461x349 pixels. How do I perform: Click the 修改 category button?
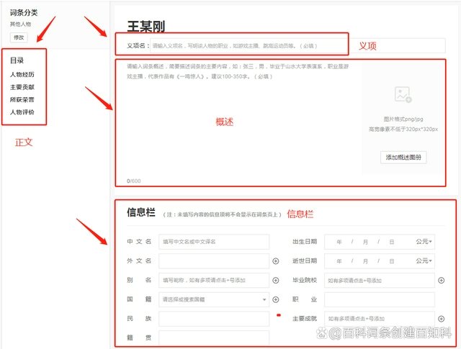[x=18, y=37]
